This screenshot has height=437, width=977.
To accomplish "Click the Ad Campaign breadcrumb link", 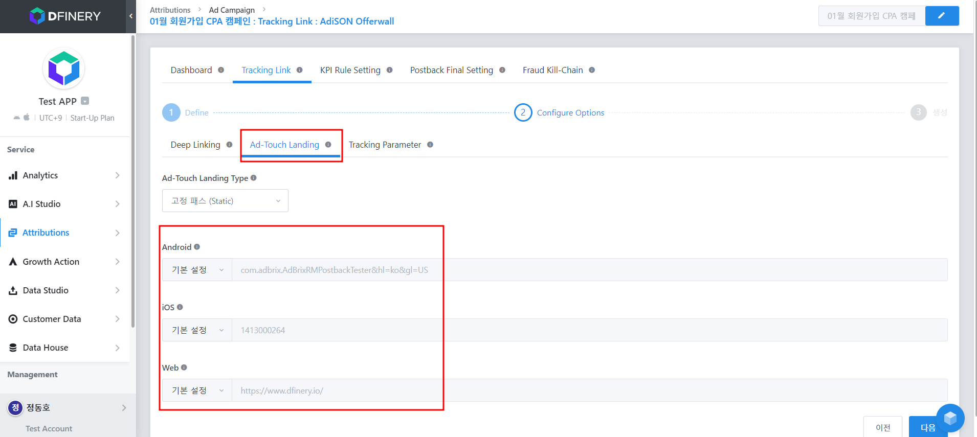I will pyautogui.click(x=232, y=10).
